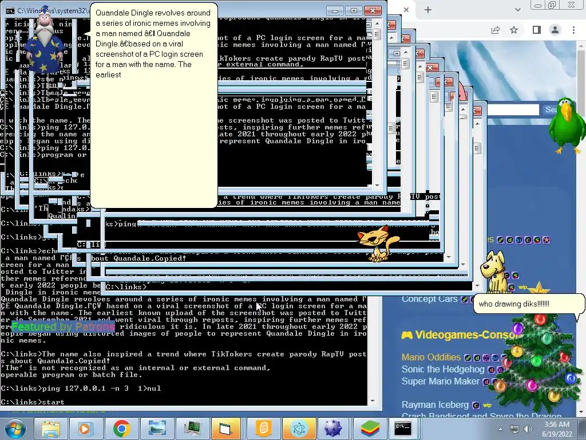Click the Videogames-Consoles section heading
The height and width of the screenshot is (440, 586).
(462, 335)
